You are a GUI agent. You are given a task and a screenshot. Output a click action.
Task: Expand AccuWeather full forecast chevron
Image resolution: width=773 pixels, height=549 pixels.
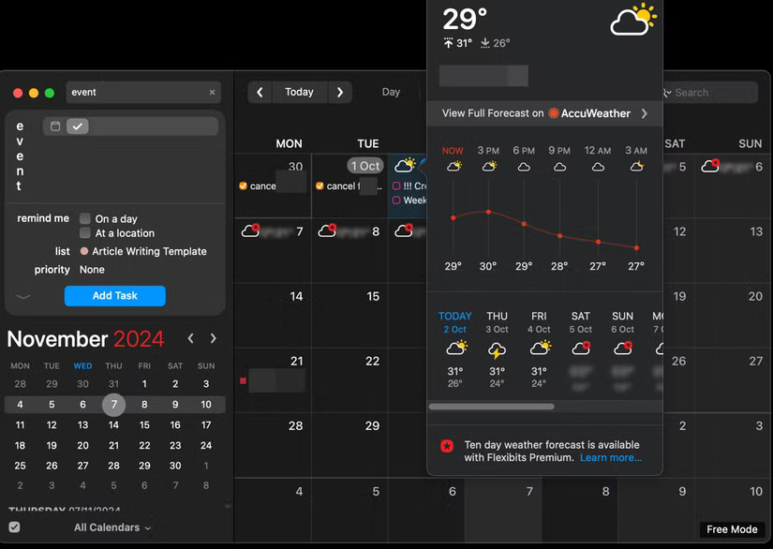point(644,113)
